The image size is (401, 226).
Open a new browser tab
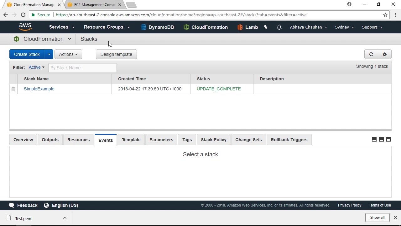click(131, 5)
